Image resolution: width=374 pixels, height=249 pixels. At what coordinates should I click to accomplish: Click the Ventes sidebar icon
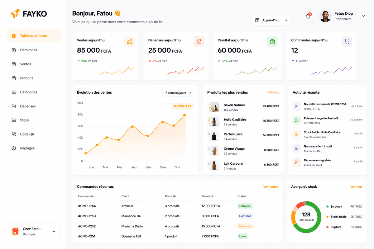(x=14, y=64)
